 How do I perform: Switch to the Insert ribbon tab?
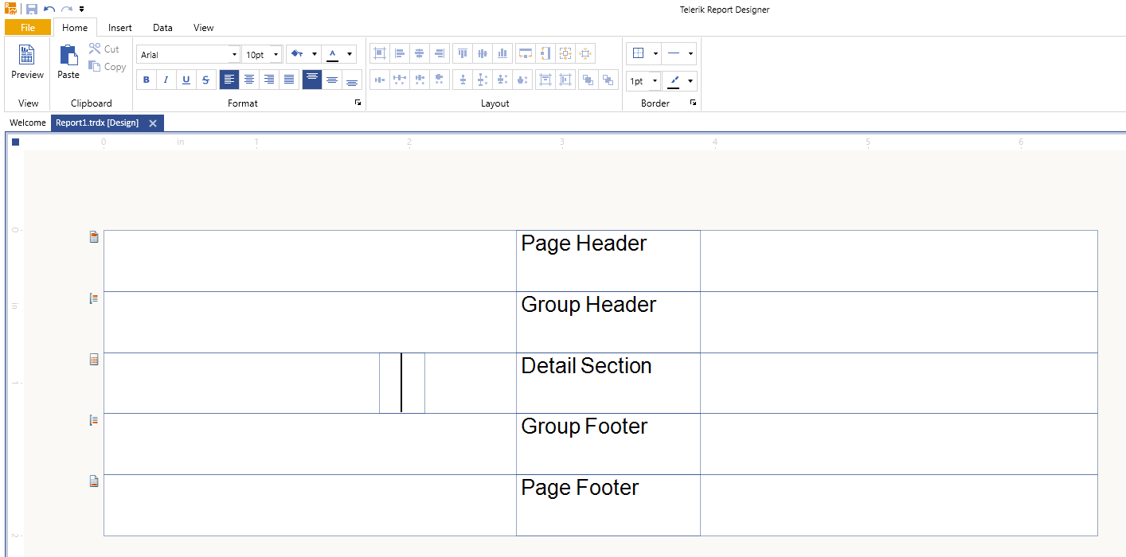(120, 28)
